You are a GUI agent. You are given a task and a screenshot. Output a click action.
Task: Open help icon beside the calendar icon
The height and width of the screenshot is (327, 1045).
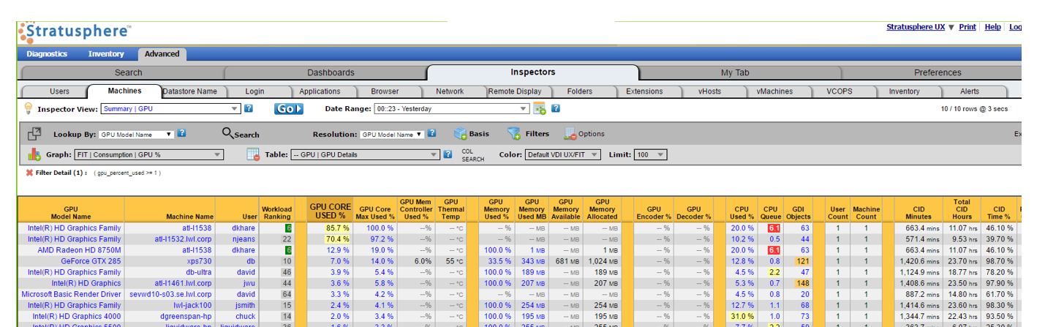pyautogui.click(x=556, y=108)
